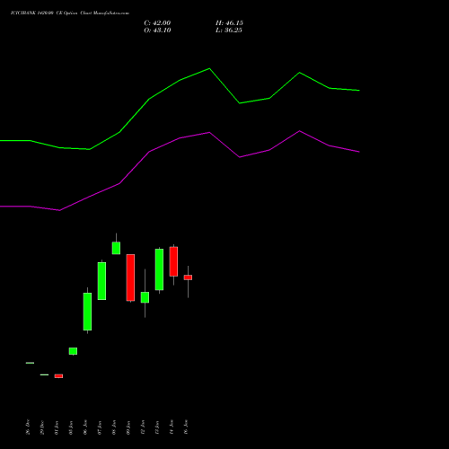The image size is (449, 449).
Task: Select the 29 Dec date axis label
Action: (42, 427)
